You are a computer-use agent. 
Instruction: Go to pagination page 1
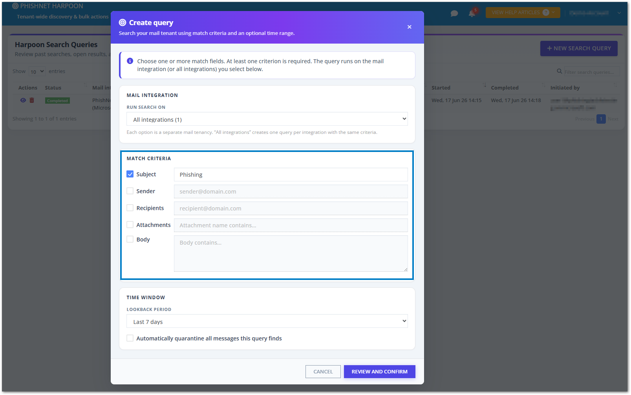point(601,119)
